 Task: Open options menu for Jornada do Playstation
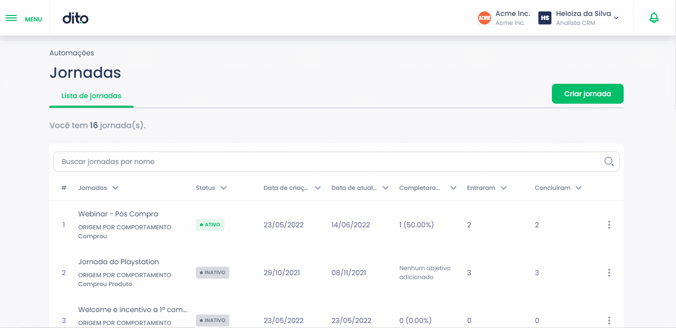click(x=609, y=273)
